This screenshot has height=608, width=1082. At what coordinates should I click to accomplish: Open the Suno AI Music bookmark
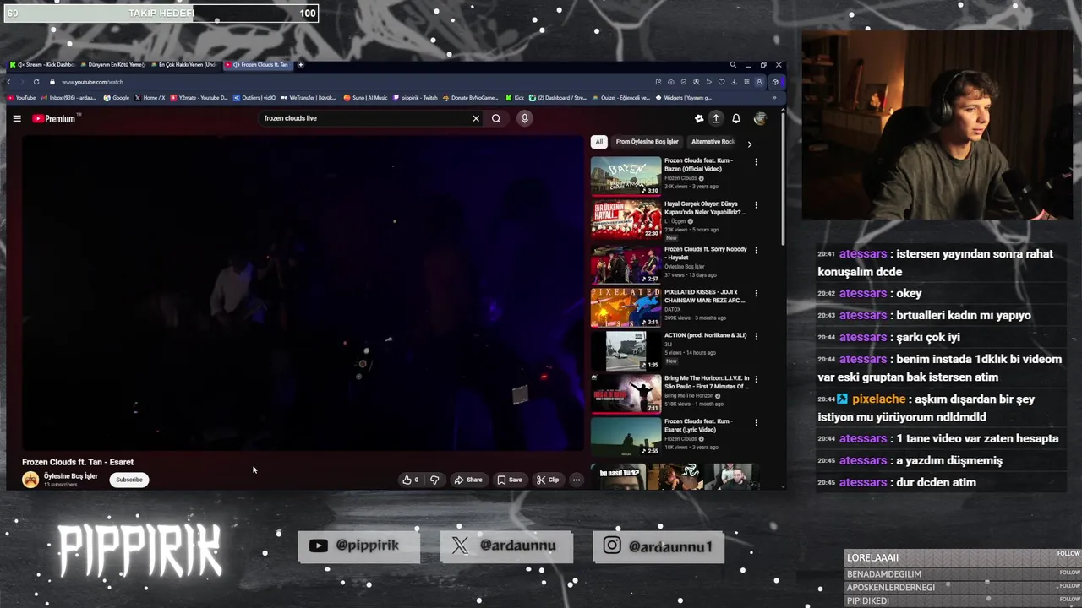coord(365,98)
